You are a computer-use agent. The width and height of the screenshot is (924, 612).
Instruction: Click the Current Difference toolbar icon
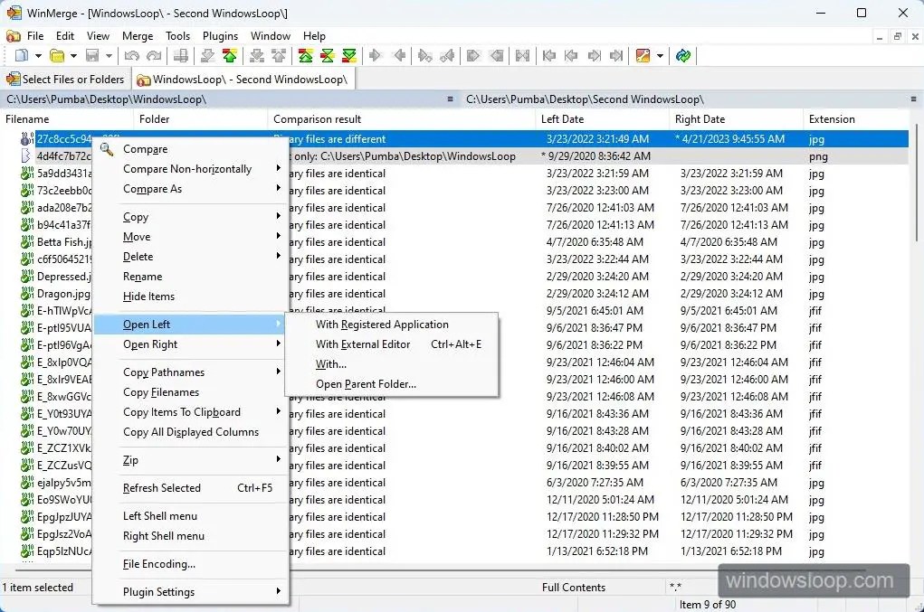328,56
